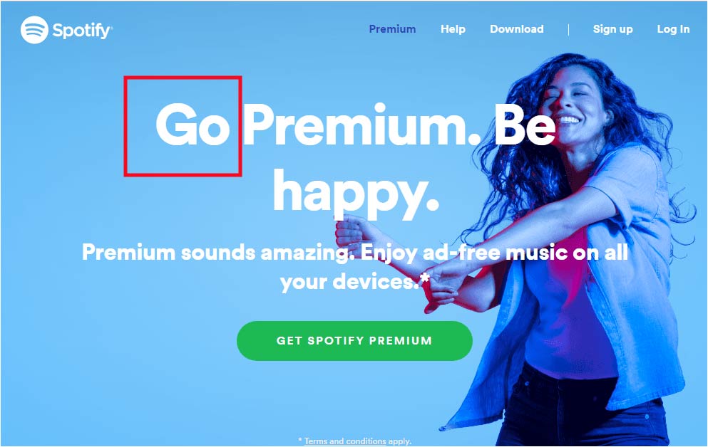Click the 'Premium sounds amazing' subheading line
This screenshot has width=708, height=447.
(x=355, y=252)
